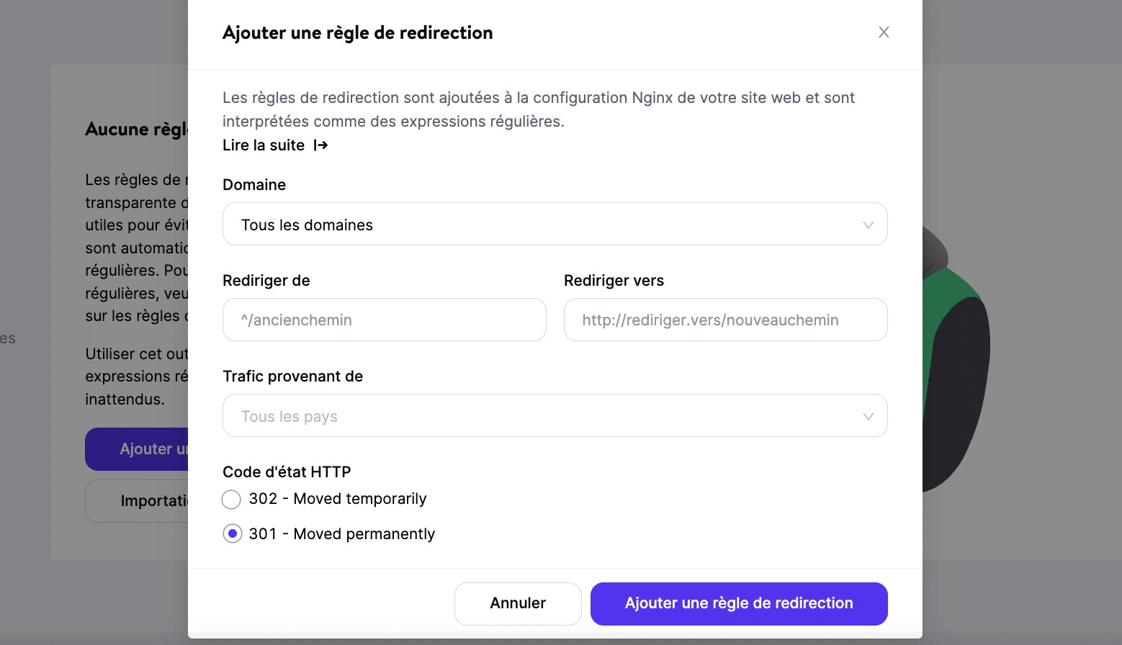
Task: Click the chevron on the Domaine selector
Action: pos(868,224)
